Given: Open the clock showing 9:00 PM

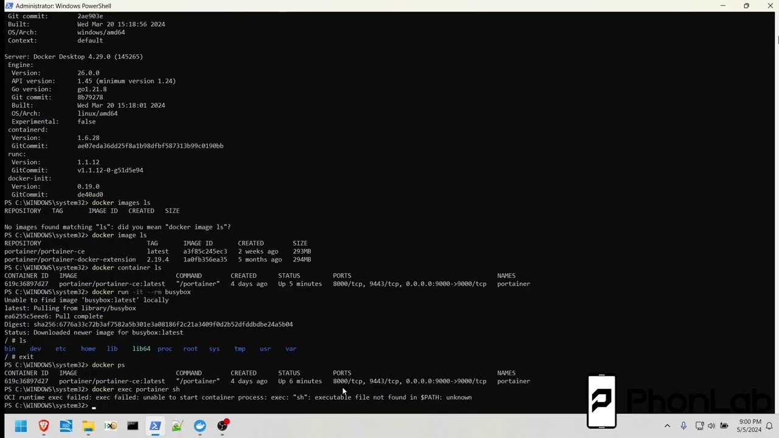Looking at the screenshot, I should (750, 426).
